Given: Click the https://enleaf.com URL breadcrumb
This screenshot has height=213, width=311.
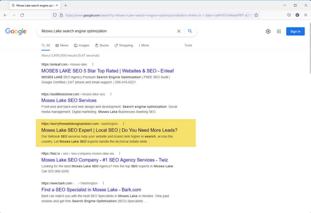Looking at the screenshot, I should coord(64,64).
